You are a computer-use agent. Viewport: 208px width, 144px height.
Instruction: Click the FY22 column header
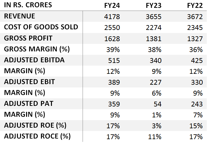click(x=195, y=5)
